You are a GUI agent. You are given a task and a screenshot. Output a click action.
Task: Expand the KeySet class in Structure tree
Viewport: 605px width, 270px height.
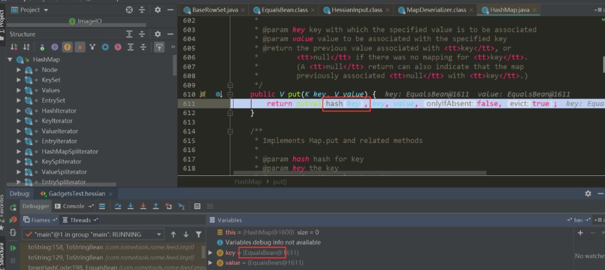(x=18, y=80)
